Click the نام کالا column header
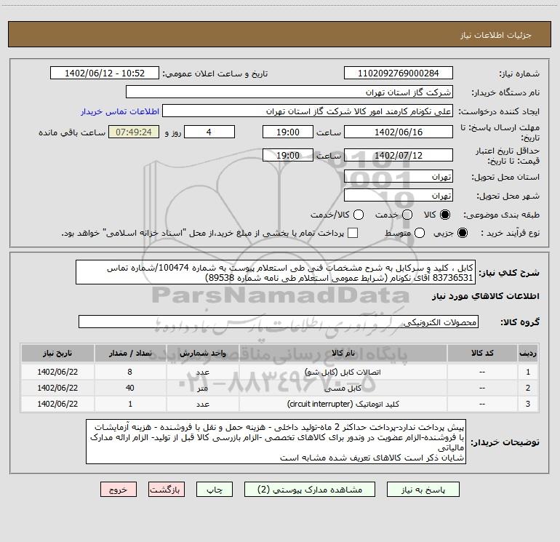 pos(343,354)
